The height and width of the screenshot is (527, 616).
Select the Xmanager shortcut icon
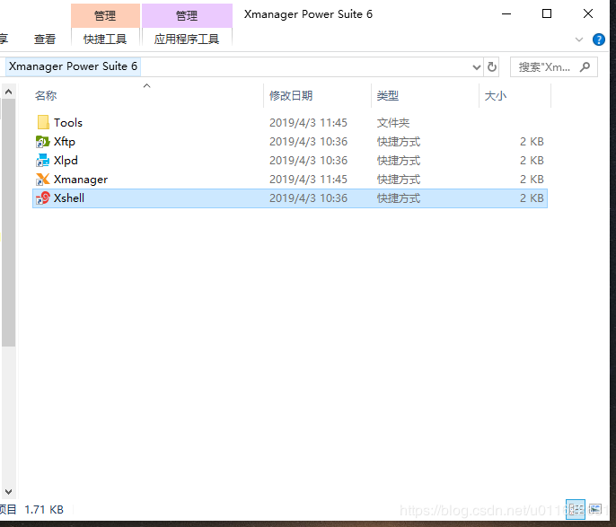point(43,179)
